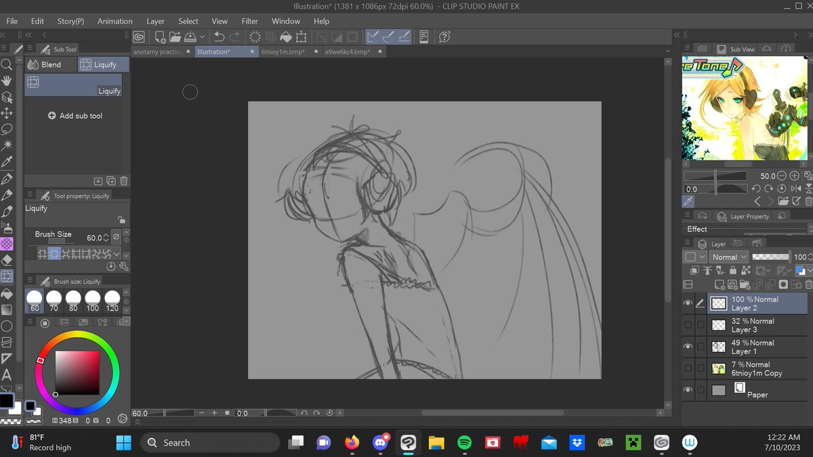Screen dimensions: 813x457
Task: Open the layer palette color dropdown
Action: (694, 257)
